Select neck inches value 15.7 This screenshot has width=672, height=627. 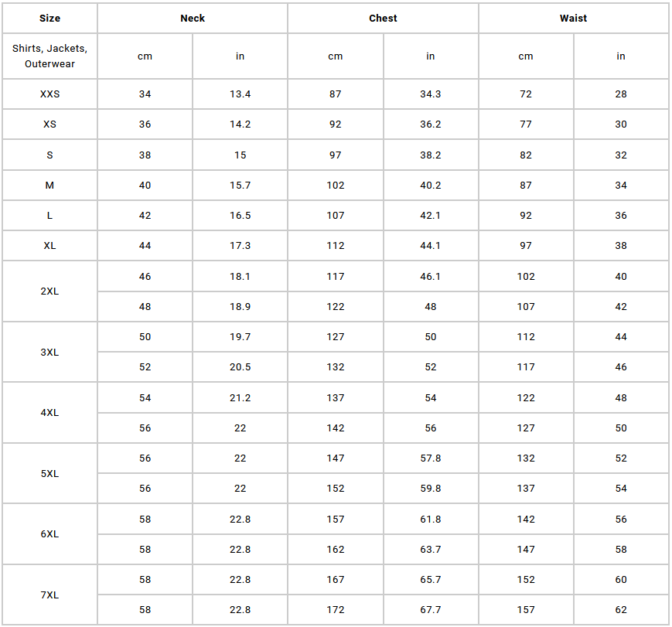click(240, 185)
